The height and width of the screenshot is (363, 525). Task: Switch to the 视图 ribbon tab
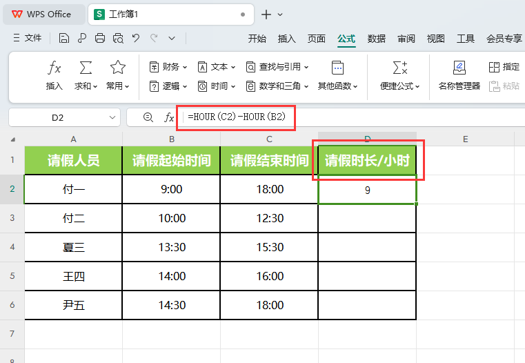(x=435, y=39)
